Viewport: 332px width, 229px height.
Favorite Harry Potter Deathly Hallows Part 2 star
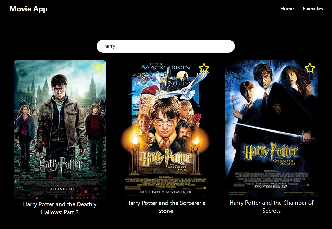tap(98, 68)
